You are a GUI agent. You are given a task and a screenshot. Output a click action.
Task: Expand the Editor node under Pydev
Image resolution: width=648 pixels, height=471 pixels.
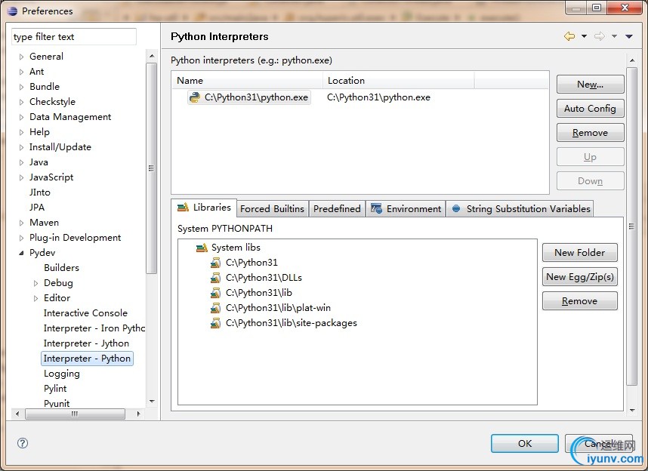click(x=36, y=298)
